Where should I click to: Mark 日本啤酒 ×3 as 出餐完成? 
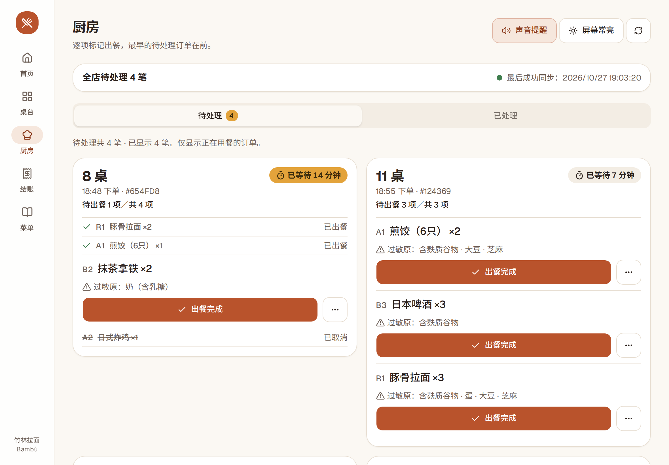494,345
